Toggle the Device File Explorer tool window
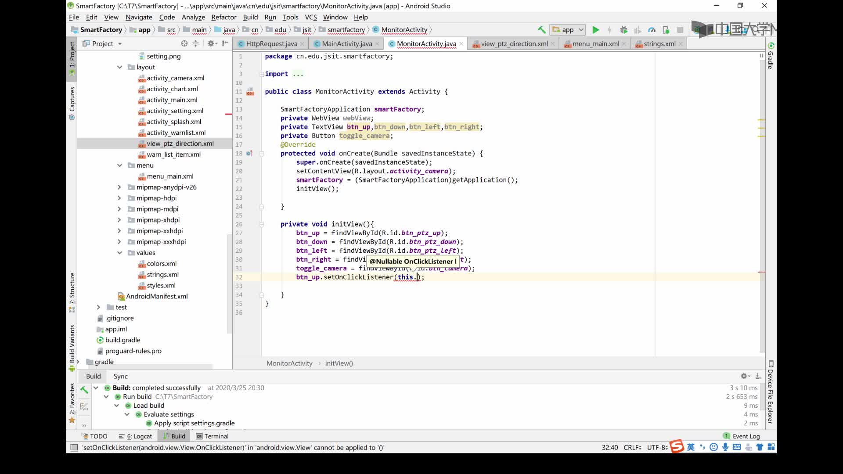Image resolution: width=843 pixels, height=474 pixels. (x=771, y=392)
